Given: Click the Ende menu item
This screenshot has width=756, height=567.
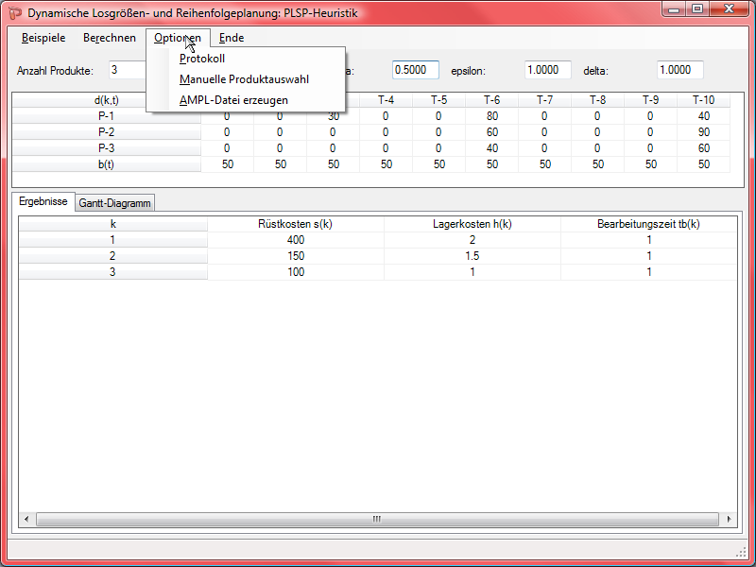Looking at the screenshot, I should tap(232, 38).
